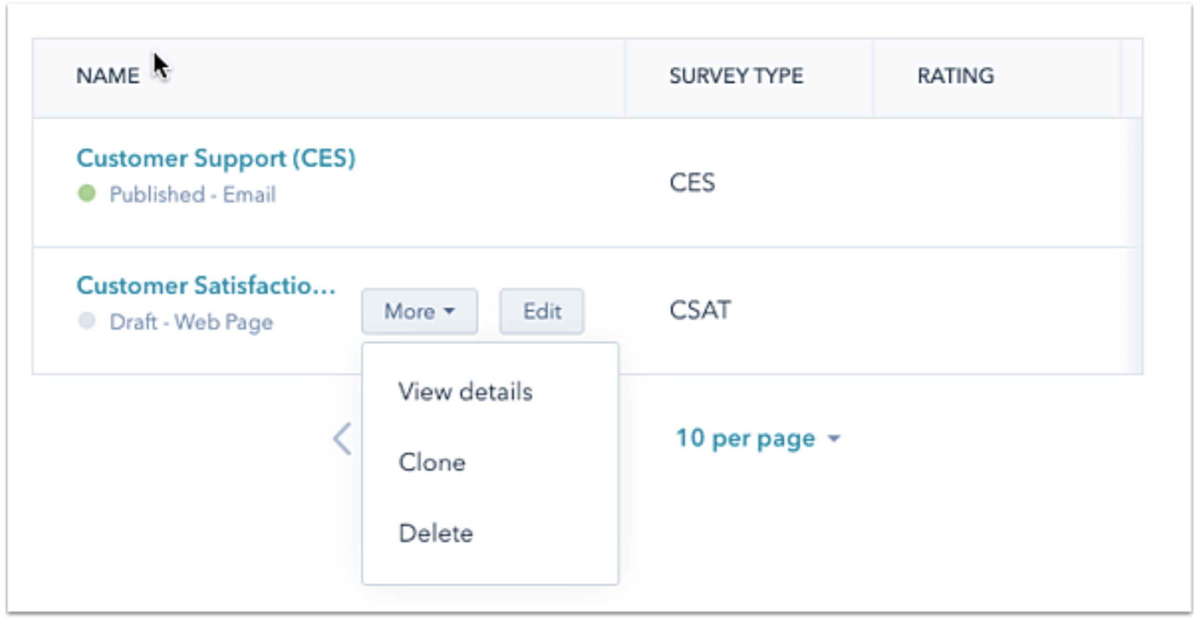Pick Delete from the More menu
1200x618 pixels.
(x=436, y=533)
